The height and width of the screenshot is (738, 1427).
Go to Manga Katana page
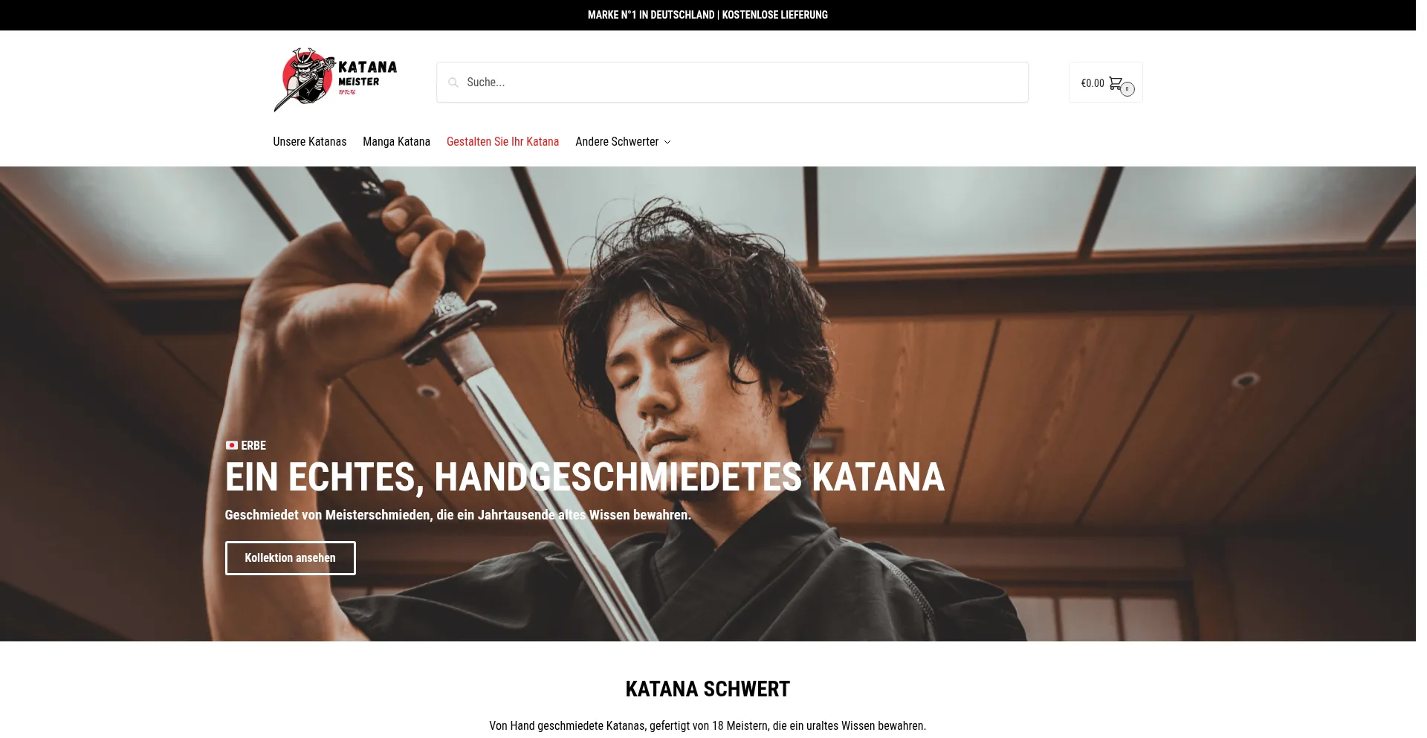click(x=396, y=142)
